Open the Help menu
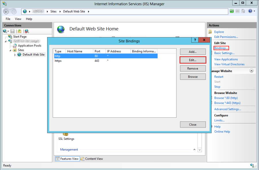This screenshot has width=259, height=170. pyautogui.click(x=29, y=19)
